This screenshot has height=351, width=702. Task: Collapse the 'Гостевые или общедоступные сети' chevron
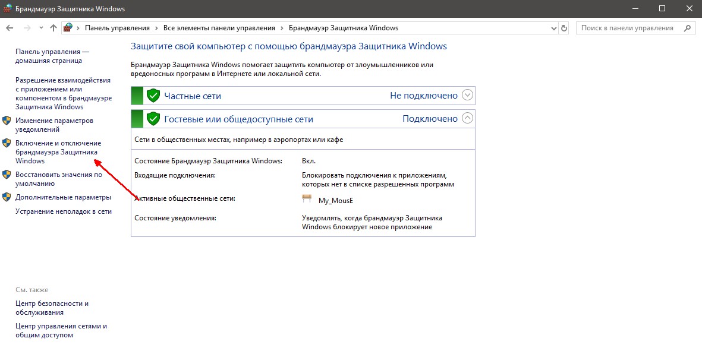[x=467, y=119]
